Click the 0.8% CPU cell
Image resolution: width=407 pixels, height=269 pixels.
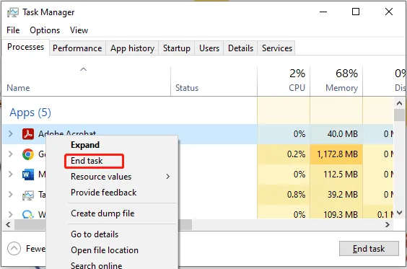(284, 195)
